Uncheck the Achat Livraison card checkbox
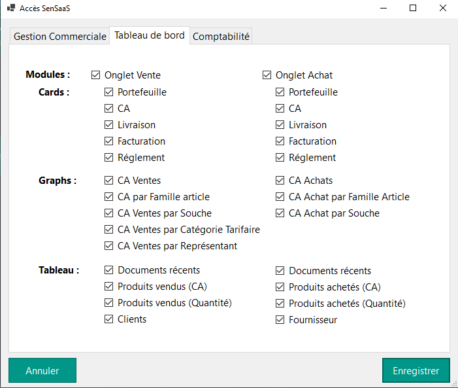The width and height of the screenshot is (458, 388). tap(280, 125)
